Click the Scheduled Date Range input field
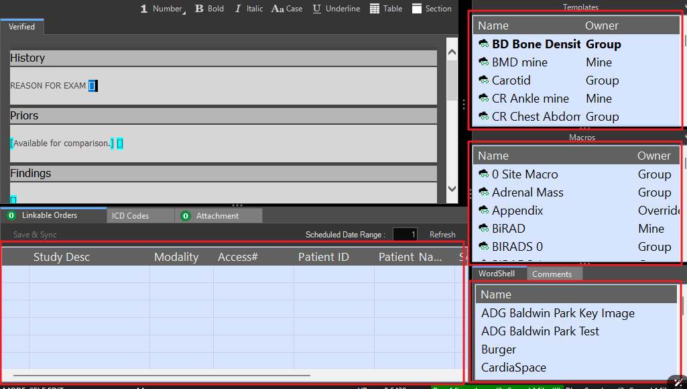 [x=405, y=235]
